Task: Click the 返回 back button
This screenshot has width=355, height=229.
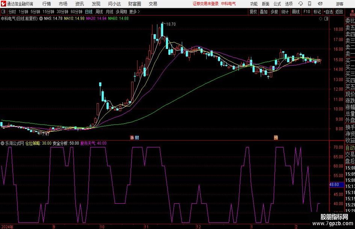Action: pyautogui.click(x=339, y=12)
